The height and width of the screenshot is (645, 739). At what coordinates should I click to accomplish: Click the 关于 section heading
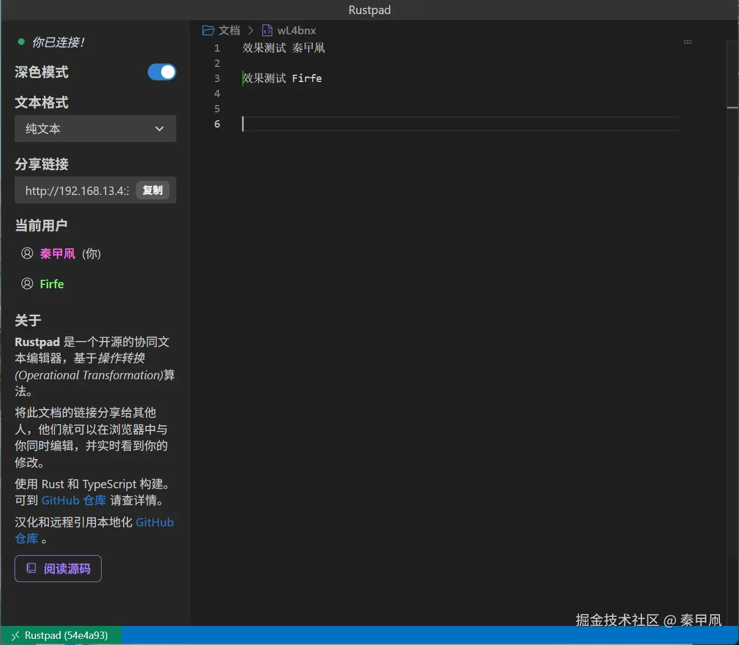click(x=28, y=320)
